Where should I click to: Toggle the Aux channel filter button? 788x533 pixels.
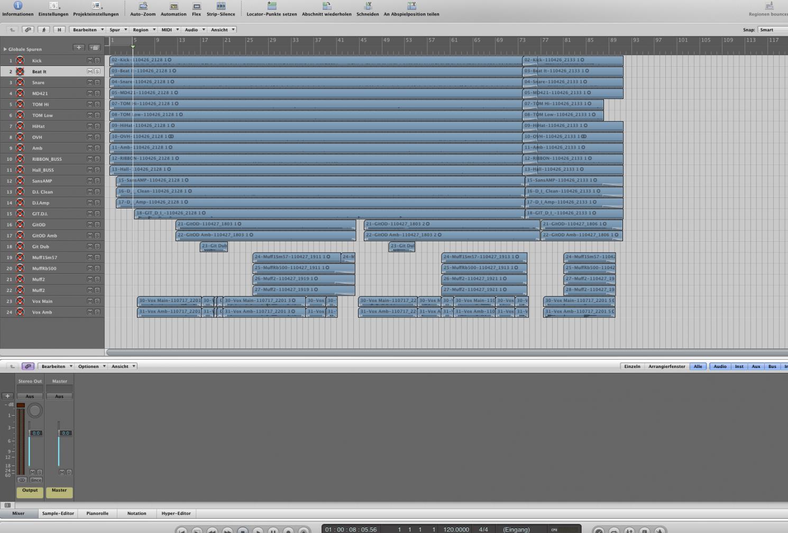(x=756, y=366)
